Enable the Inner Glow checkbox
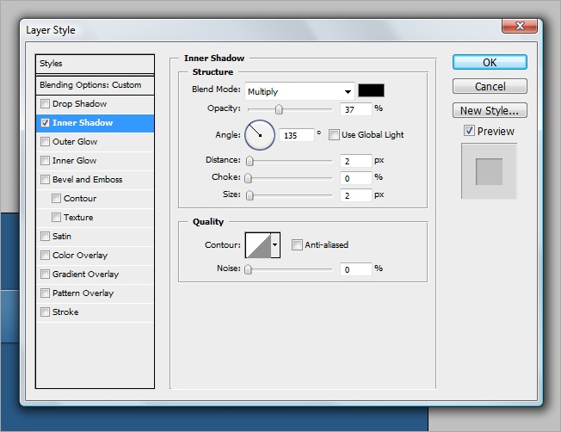This screenshot has height=432, width=561. pos(45,160)
